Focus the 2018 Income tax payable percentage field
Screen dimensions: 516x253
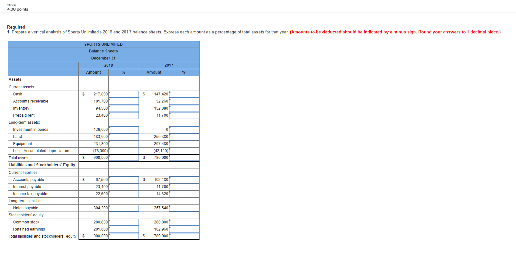(124, 194)
